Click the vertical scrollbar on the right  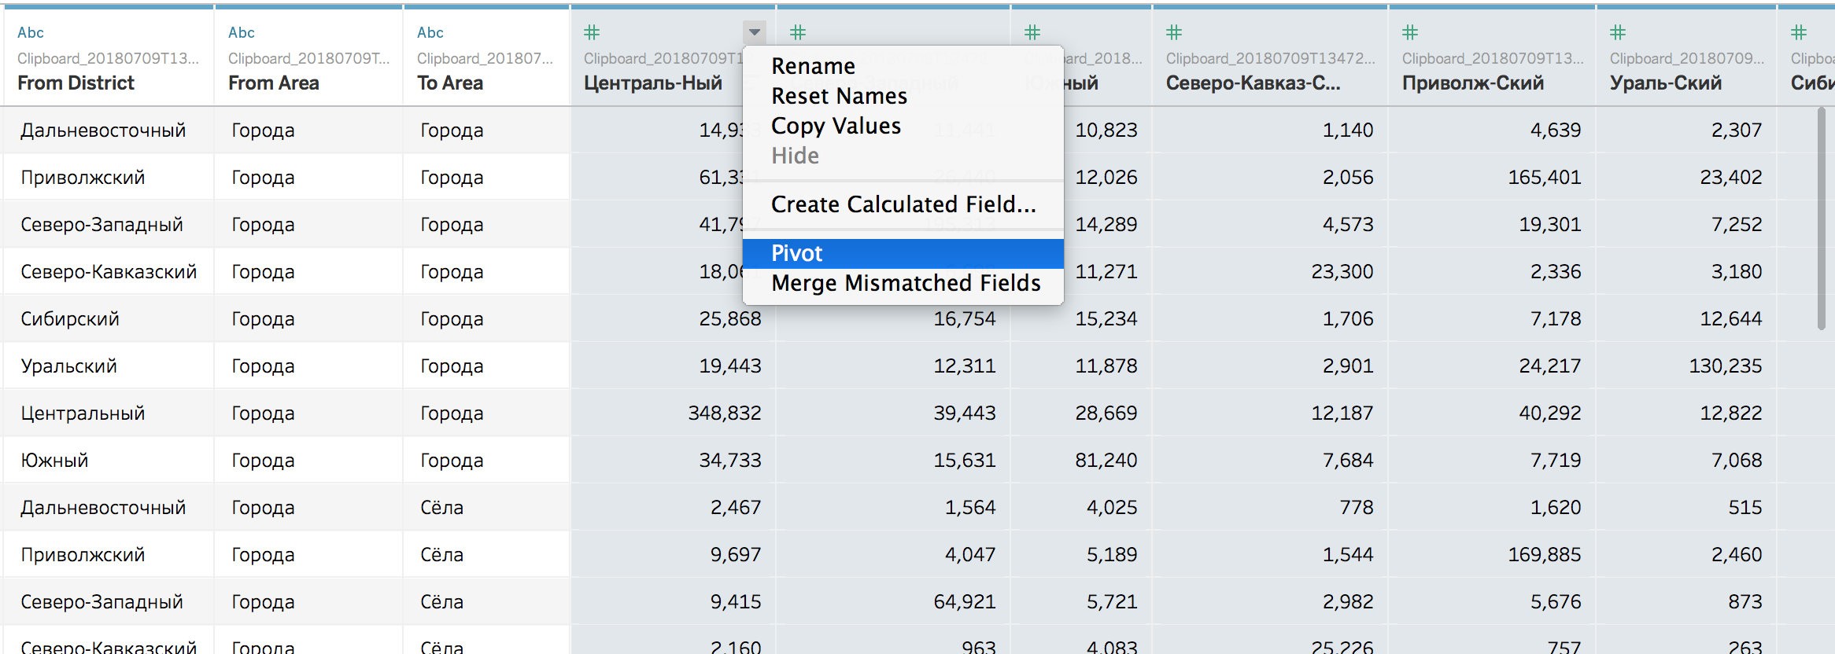[1821, 220]
